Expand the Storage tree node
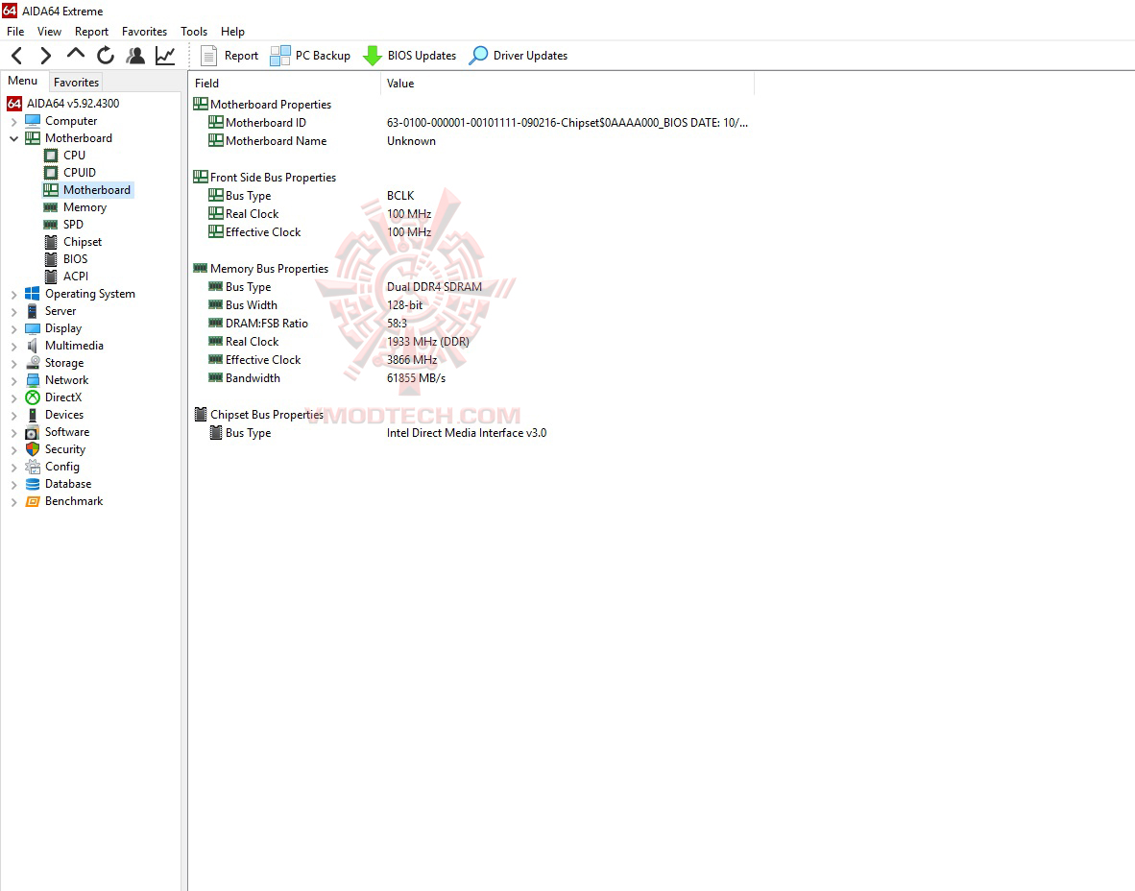Viewport: 1135px width, 891px height. pyautogui.click(x=13, y=364)
